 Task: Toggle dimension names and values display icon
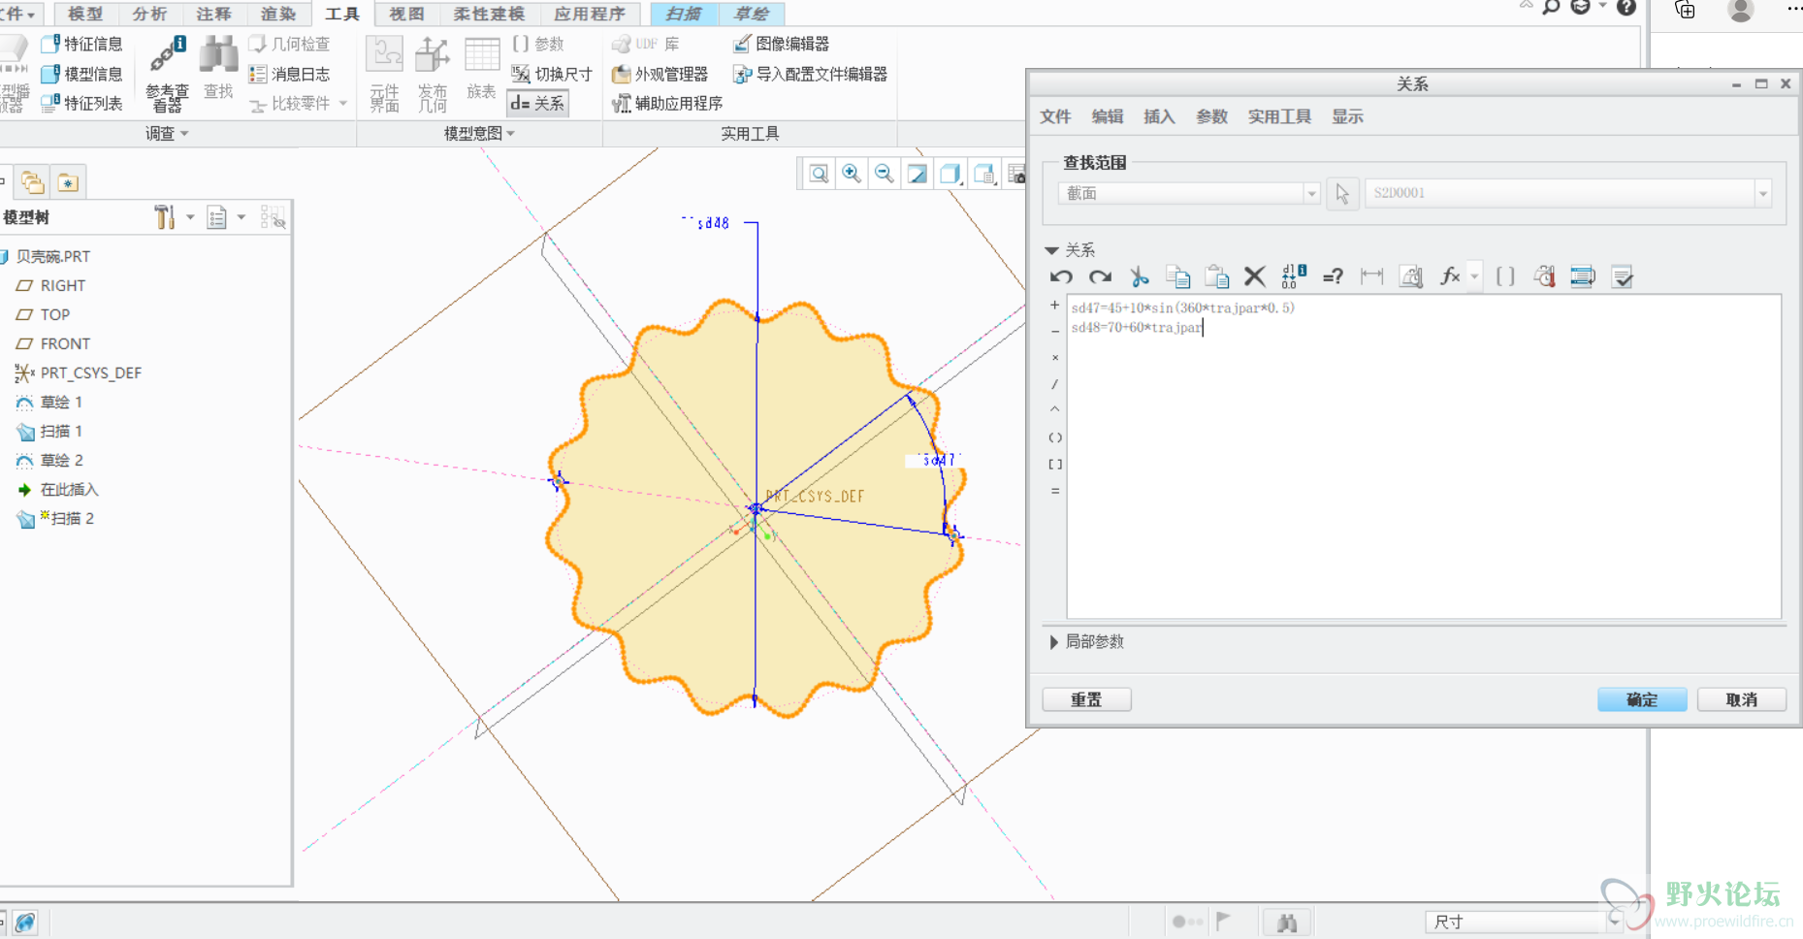1294,277
